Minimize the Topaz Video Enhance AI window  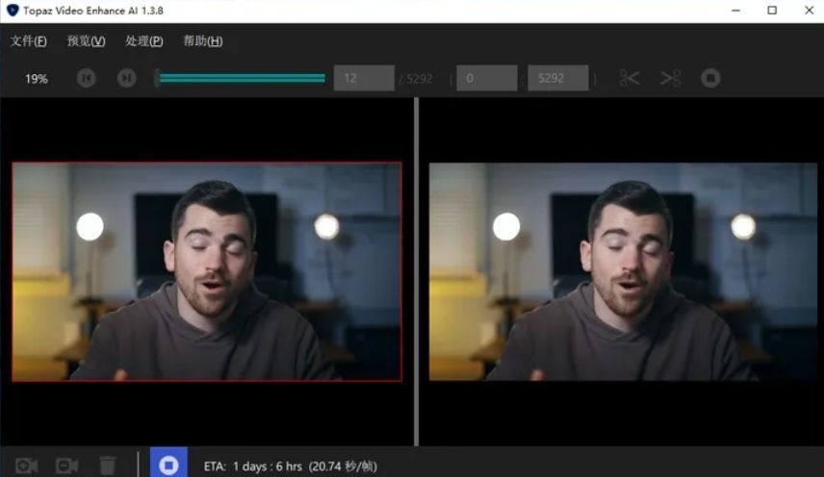pyautogui.click(x=735, y=11)
